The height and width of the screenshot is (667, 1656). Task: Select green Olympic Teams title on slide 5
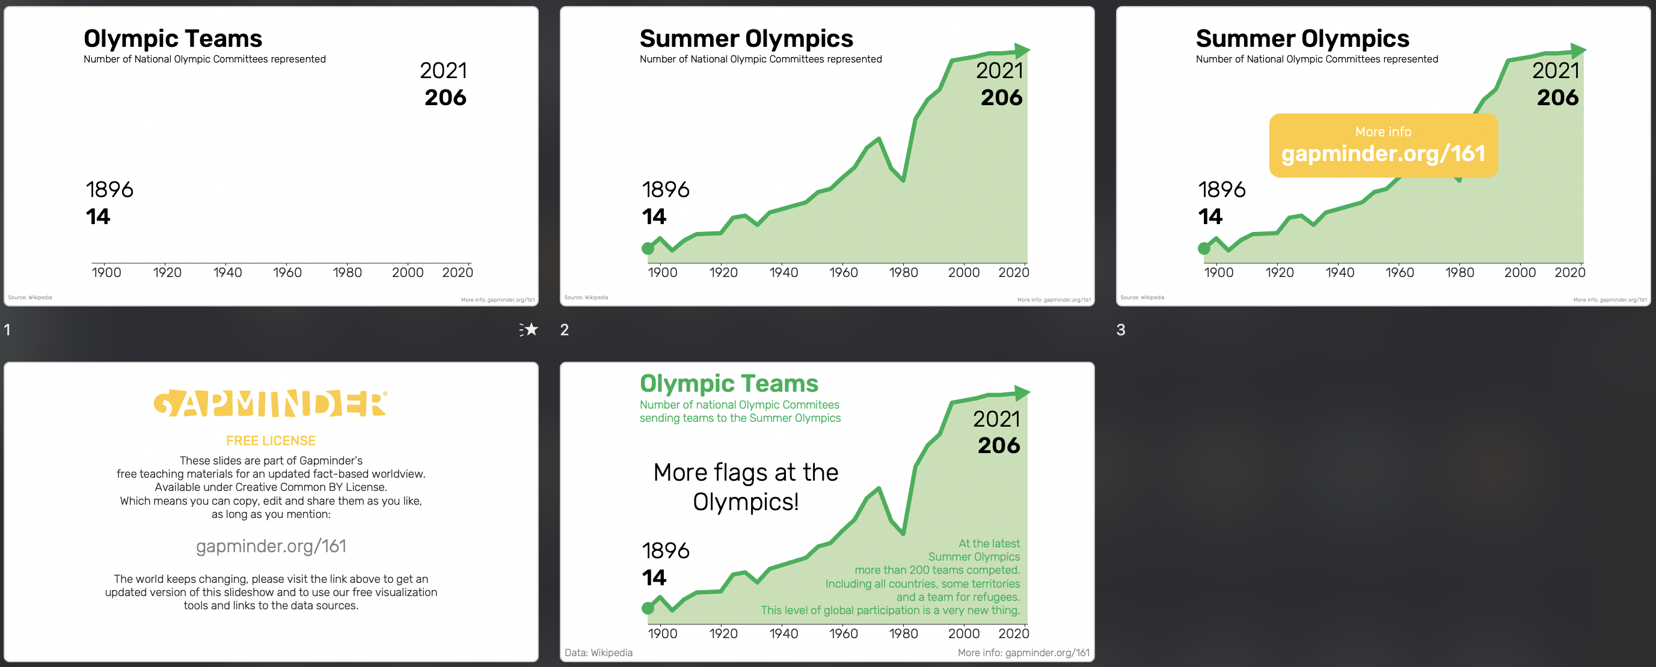[729, 383]
